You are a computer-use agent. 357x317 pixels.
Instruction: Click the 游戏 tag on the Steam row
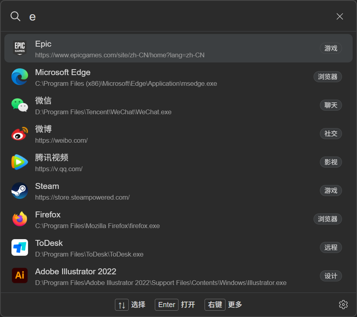pyautogui.click(x=331, y=191)
